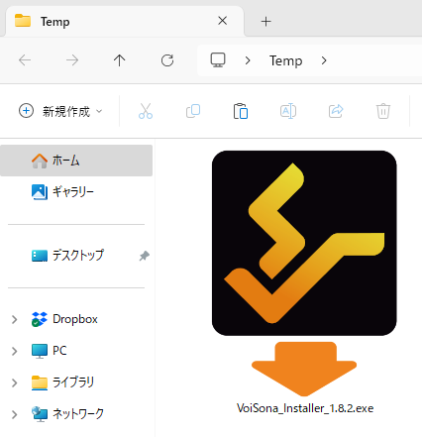Select ネットワーク in the navigation pane
Viewport: 422px width, 437px height.
(x=77, y=413)
